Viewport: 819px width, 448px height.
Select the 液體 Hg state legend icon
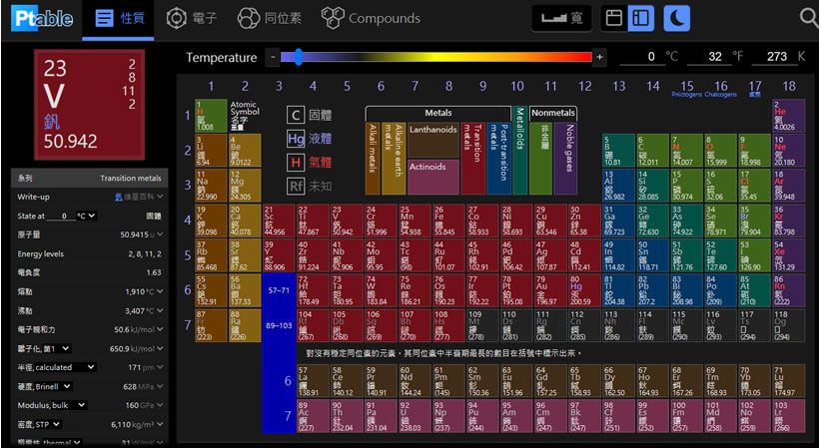[296, 138]
